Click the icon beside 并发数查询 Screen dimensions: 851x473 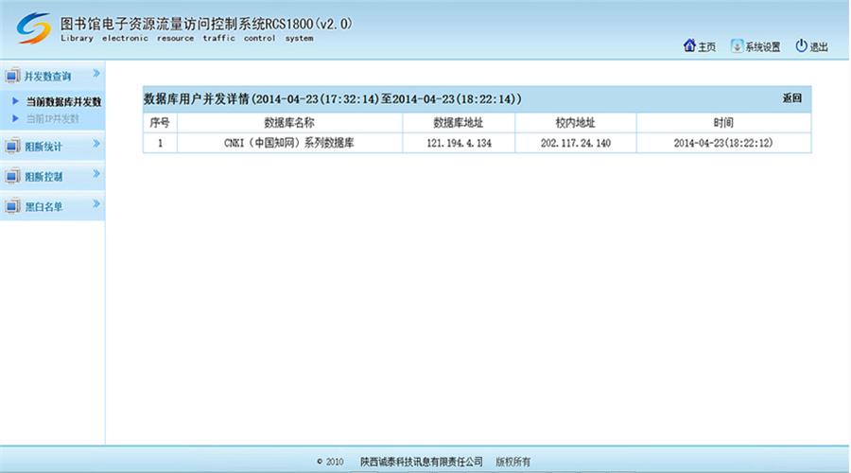click(12, 77)
